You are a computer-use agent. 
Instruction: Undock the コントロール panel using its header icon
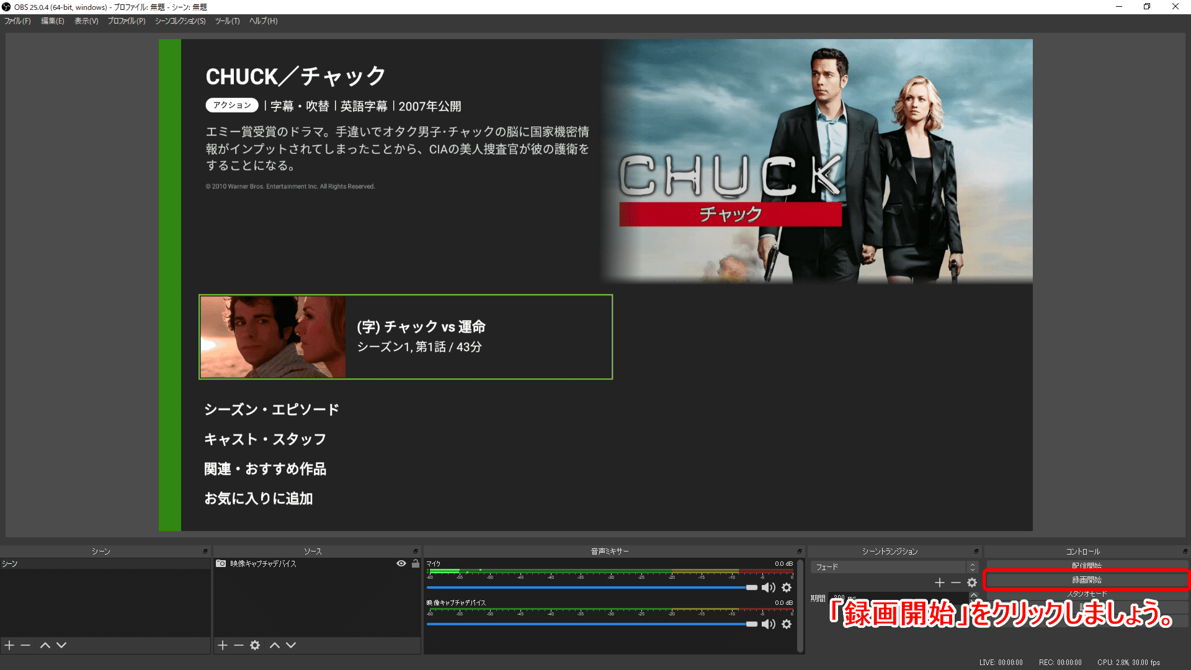(x=1185, y=552)
